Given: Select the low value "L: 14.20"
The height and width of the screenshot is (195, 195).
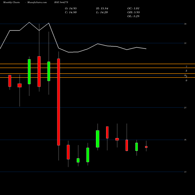Looking at the screenshot, I should tap(102, 12).
